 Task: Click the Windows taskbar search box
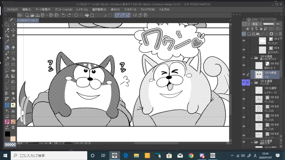pos(49,155)
